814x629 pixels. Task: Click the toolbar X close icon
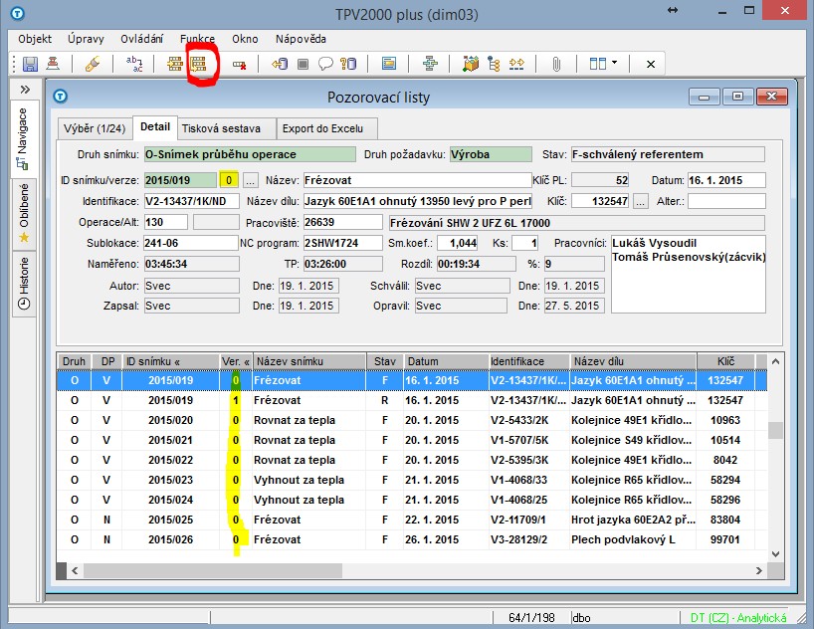(651, 65)
